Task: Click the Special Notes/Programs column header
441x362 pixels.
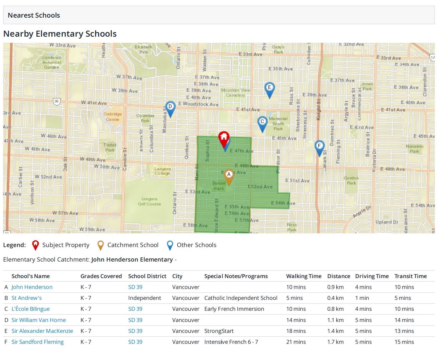Action: [x=236, y=276]
